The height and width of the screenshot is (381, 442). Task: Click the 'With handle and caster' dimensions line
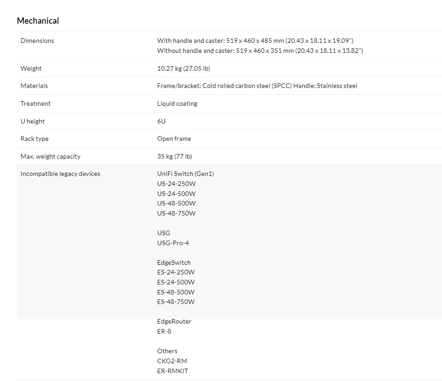(255, 41)
